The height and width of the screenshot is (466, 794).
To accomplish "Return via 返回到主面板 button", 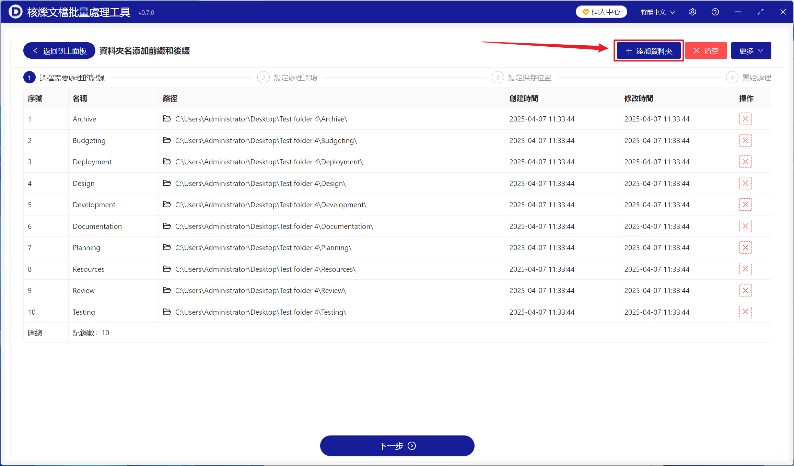I will (59, 51).
